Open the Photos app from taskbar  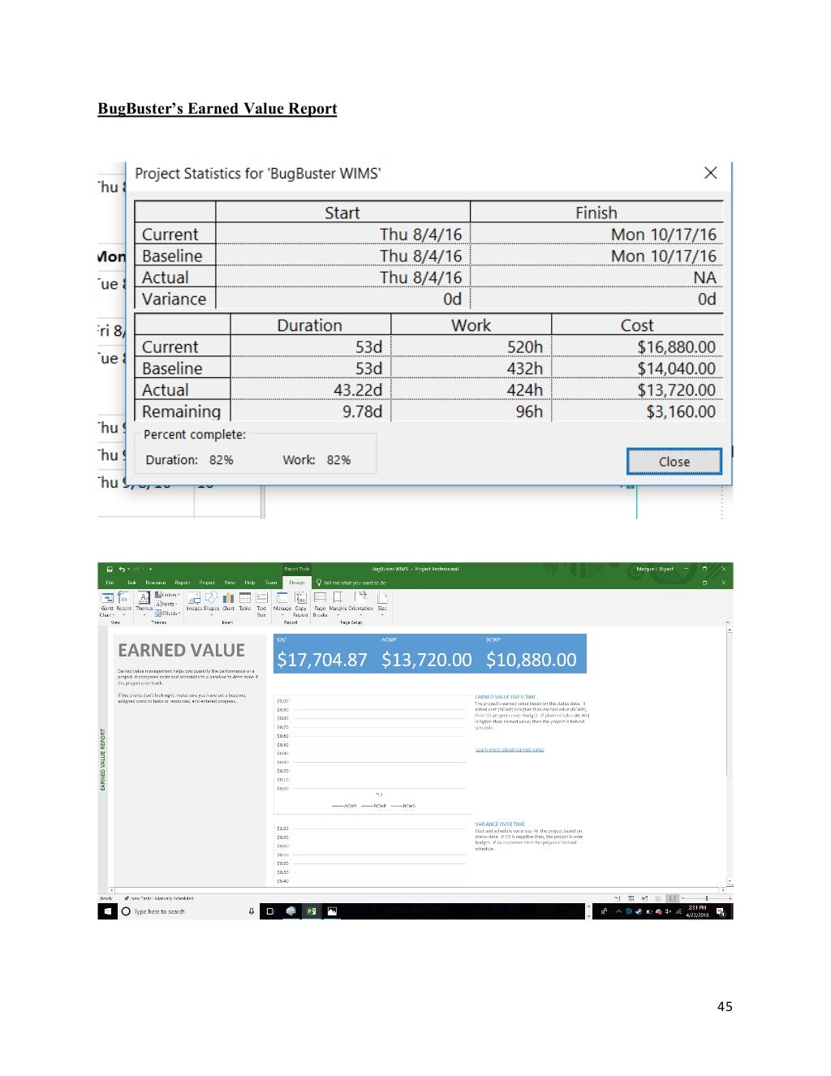click(x=331, y=911)
